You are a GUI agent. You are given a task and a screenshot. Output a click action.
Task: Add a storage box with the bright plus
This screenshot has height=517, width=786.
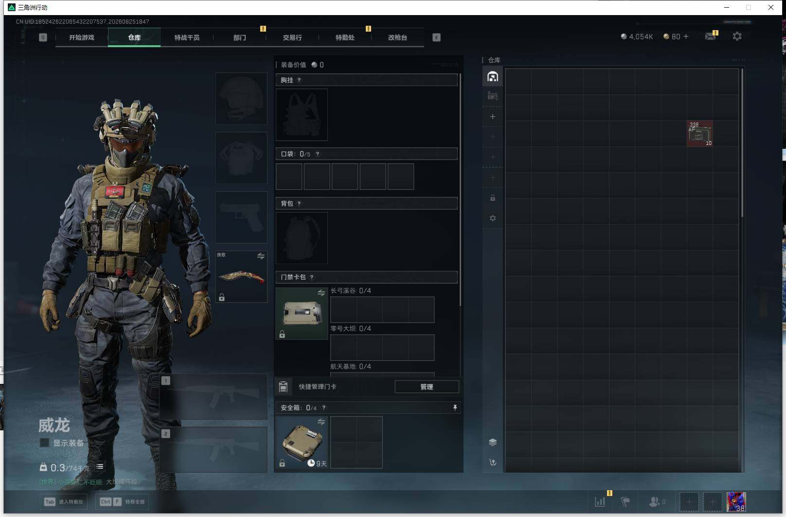pos(493,117)
